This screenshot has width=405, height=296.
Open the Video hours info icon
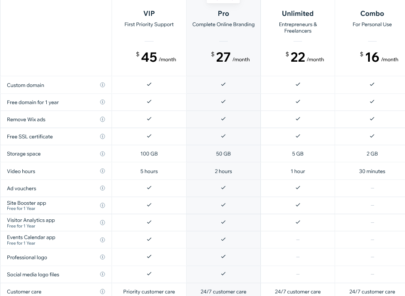(103, 171)
